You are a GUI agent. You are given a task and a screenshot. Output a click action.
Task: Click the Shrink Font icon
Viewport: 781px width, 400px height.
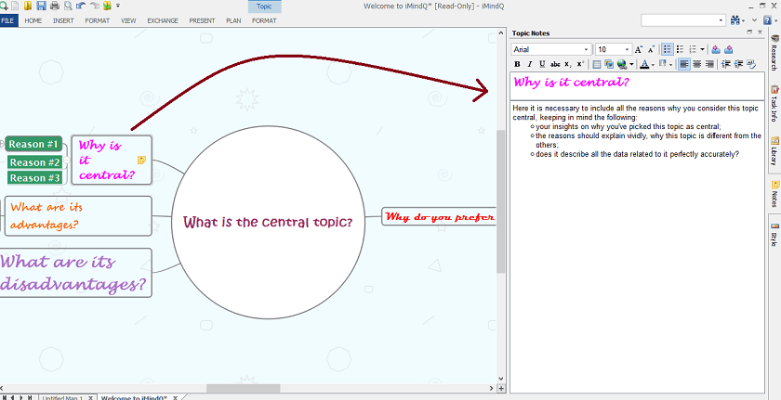click(651, 49)
